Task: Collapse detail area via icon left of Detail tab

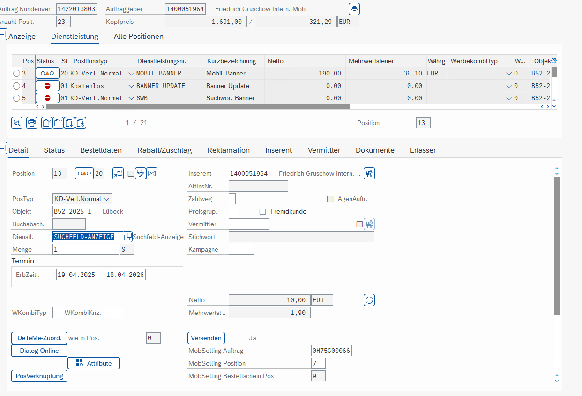Action: pos(2,149)
